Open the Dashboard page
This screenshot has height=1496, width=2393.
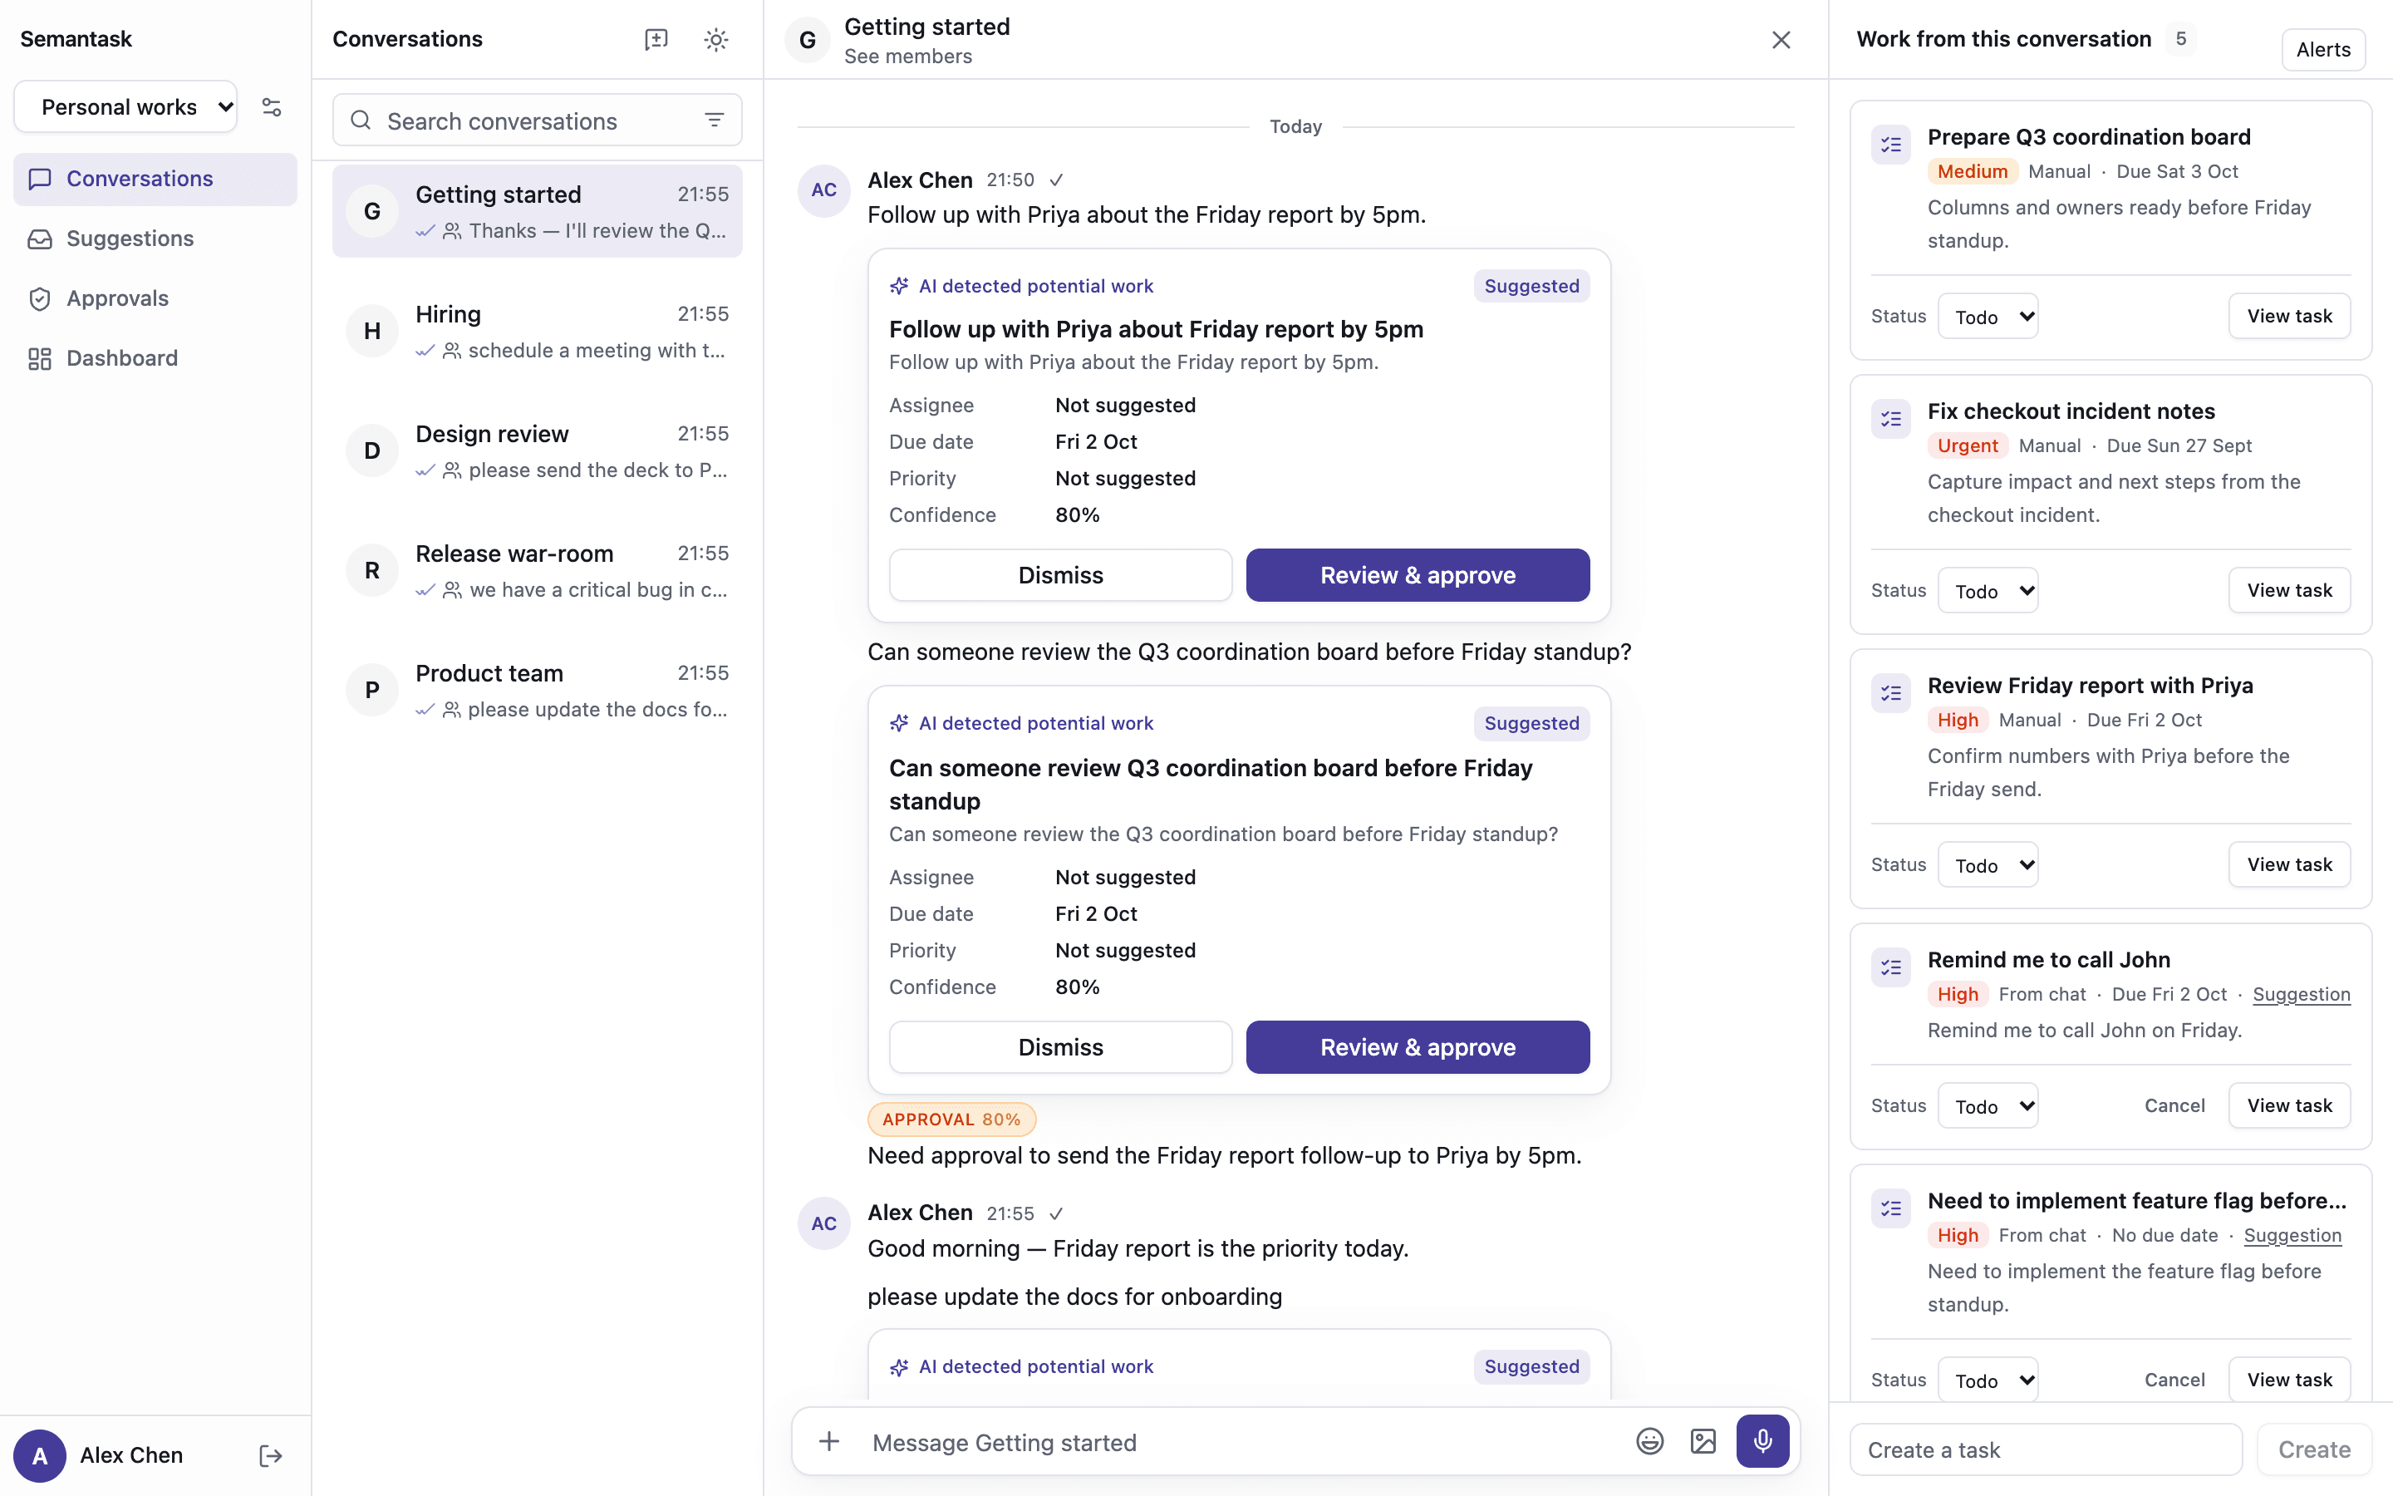155,358
